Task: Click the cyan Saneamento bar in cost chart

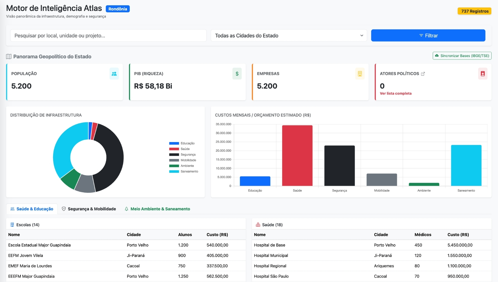Action: (466, 165)
